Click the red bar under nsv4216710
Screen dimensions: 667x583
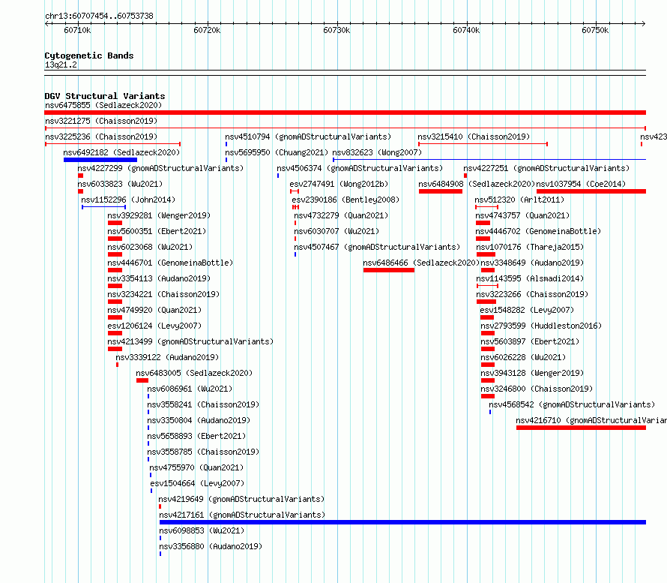pos(581,428)
